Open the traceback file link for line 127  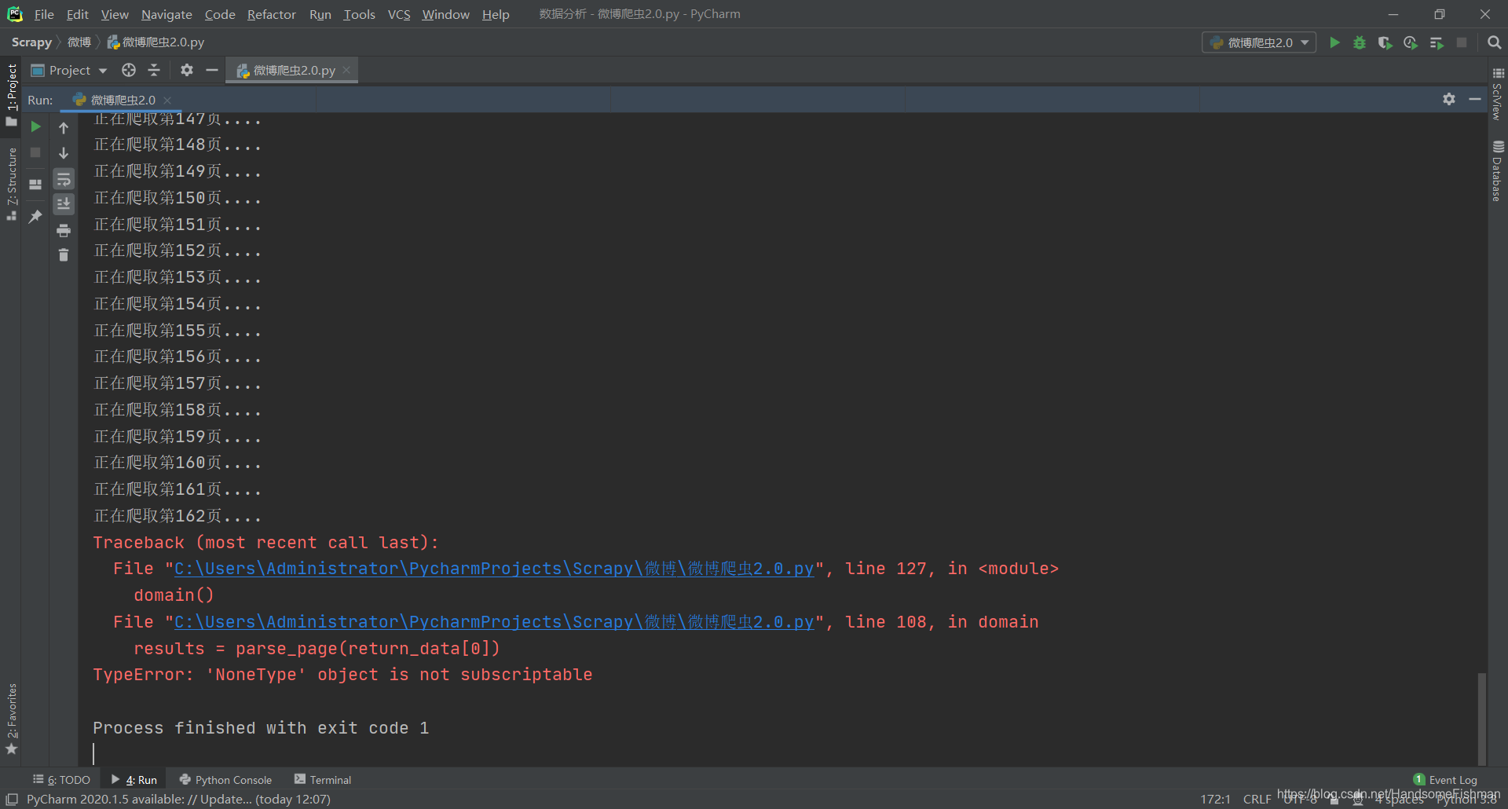click(494, 569)
